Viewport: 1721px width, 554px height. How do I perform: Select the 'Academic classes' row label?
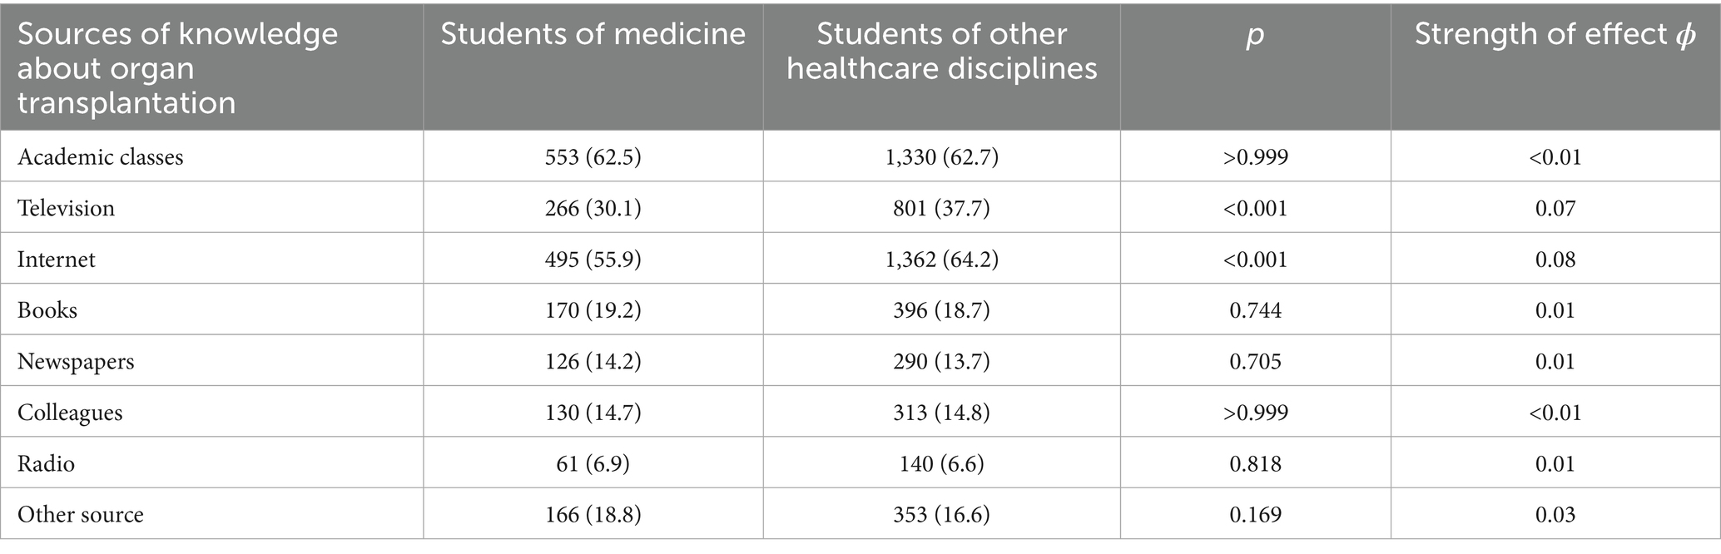click(x=101, y=157)
